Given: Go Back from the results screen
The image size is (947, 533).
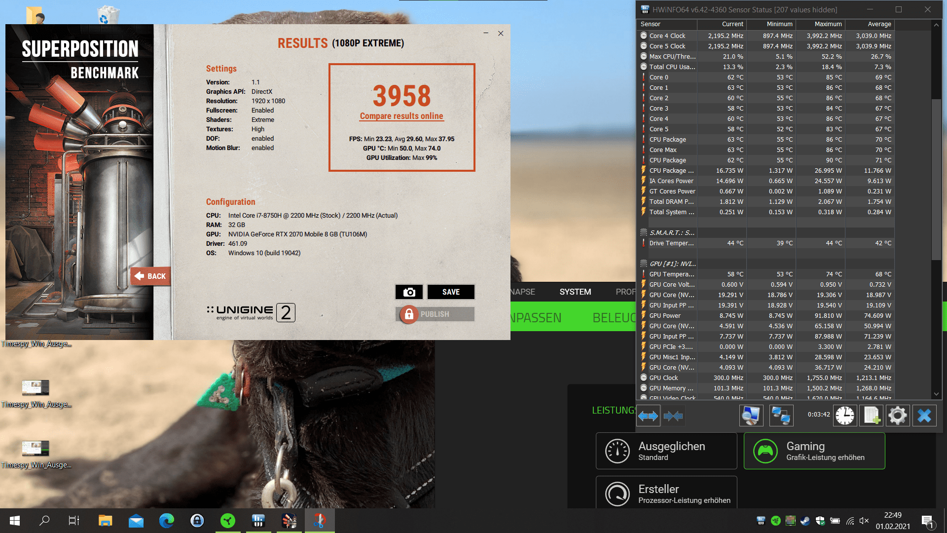Looking at the screenshot, I should pyautogui.click(x=151, y=276).
